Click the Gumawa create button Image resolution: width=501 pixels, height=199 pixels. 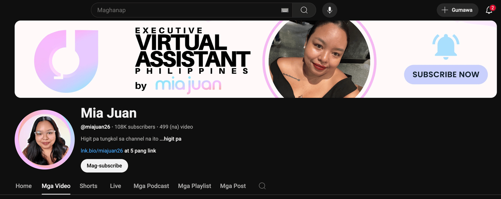(x=457, y=10)
